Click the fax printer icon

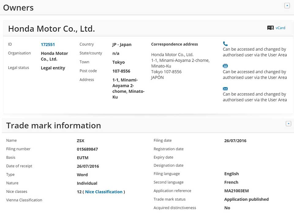click(225, 66)
